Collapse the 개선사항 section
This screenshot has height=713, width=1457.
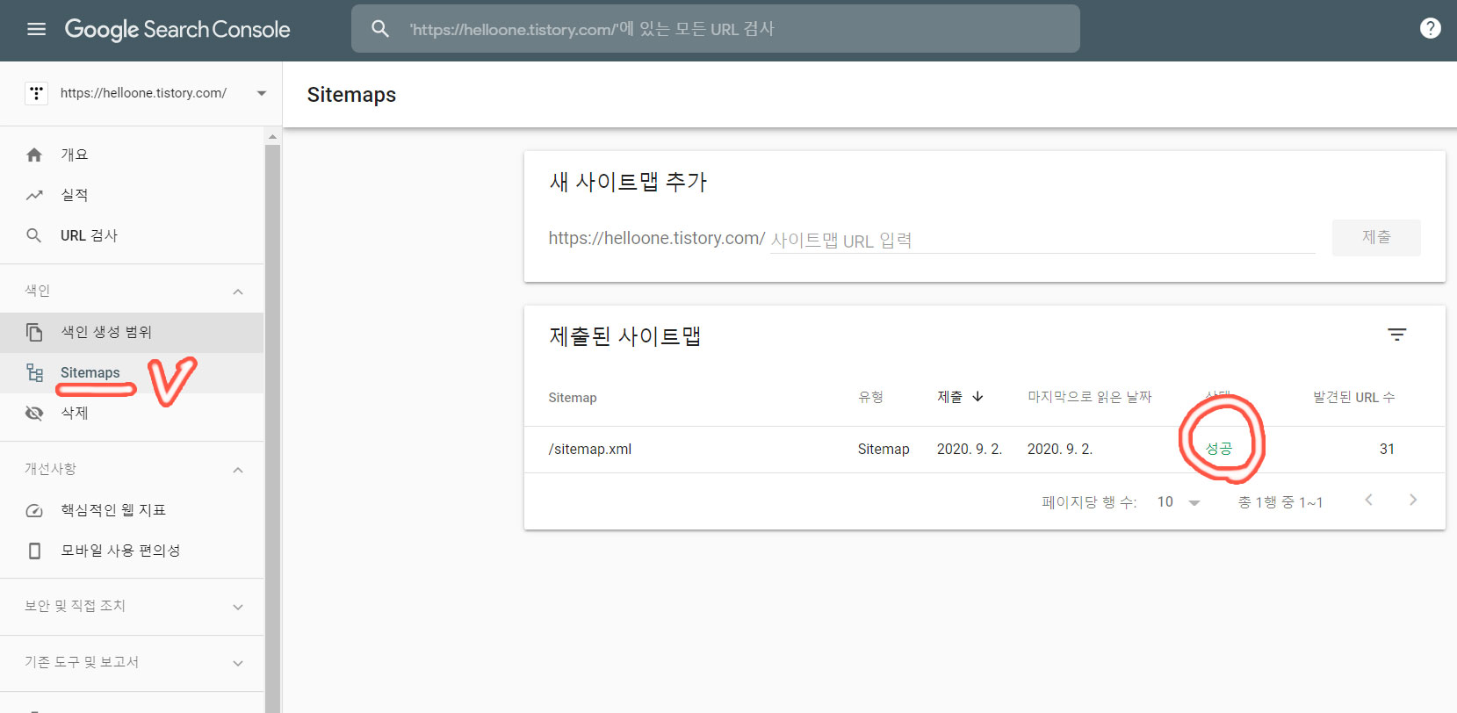238,470
